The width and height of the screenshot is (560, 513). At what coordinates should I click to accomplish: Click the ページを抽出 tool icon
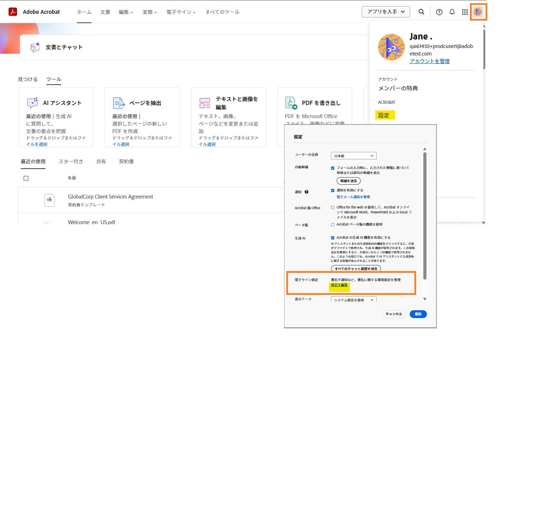coord(119,103)
